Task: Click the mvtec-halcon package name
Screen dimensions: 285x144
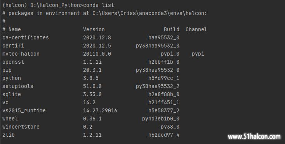Action: pos(21,54)
